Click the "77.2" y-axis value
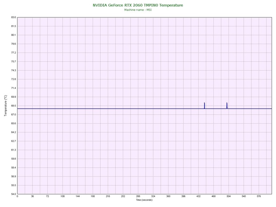The height and width of the screenshot is (207, 276). pos(14,53)
